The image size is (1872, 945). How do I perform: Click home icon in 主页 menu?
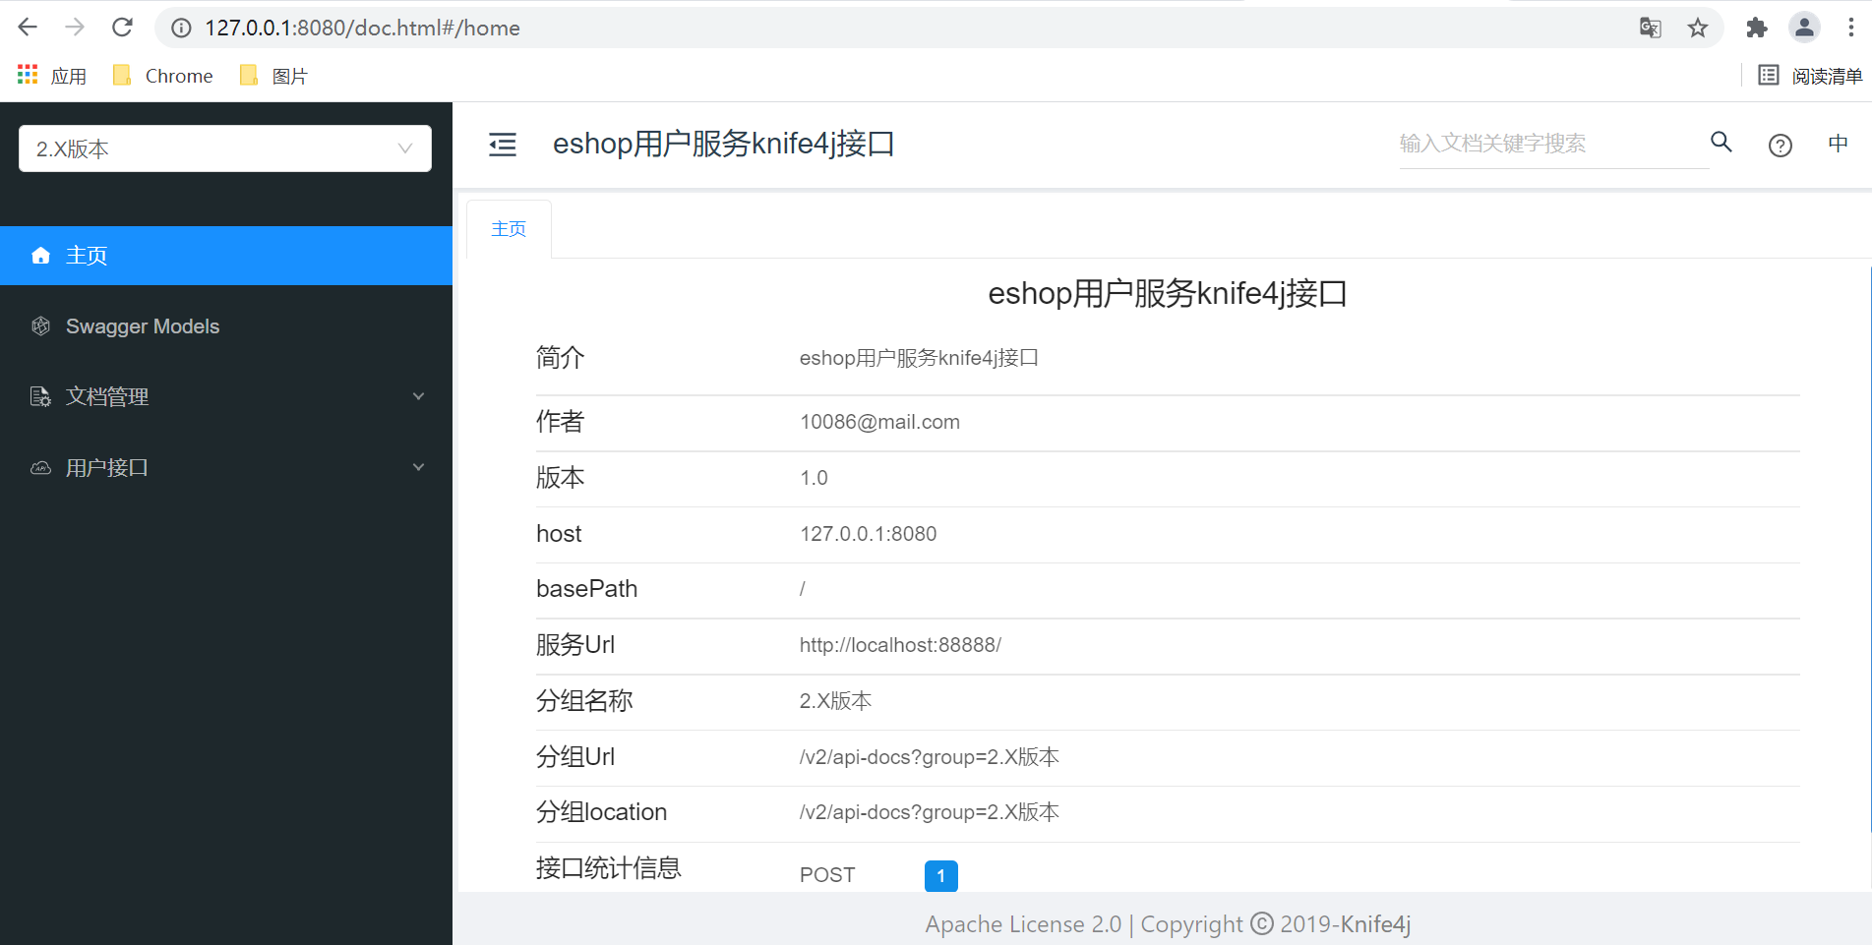(x=40, y=256)
